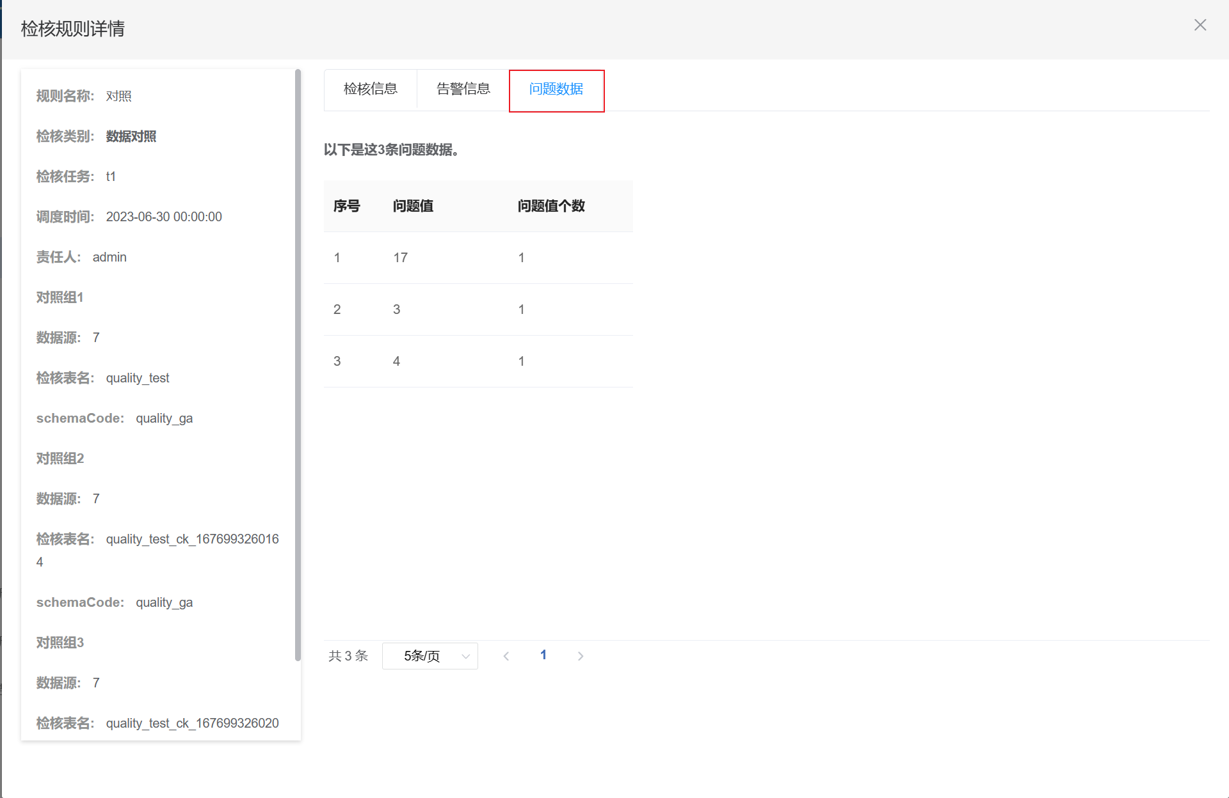Screen dimensions: 1229x798
Task: Select the 问题数据 tab
Action: (556, 89)
